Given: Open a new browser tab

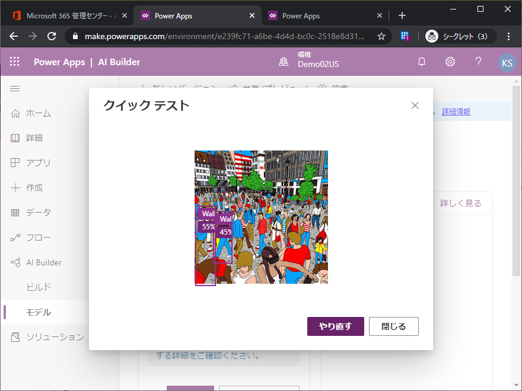Looking at the screenshot, I should point(402,15).
